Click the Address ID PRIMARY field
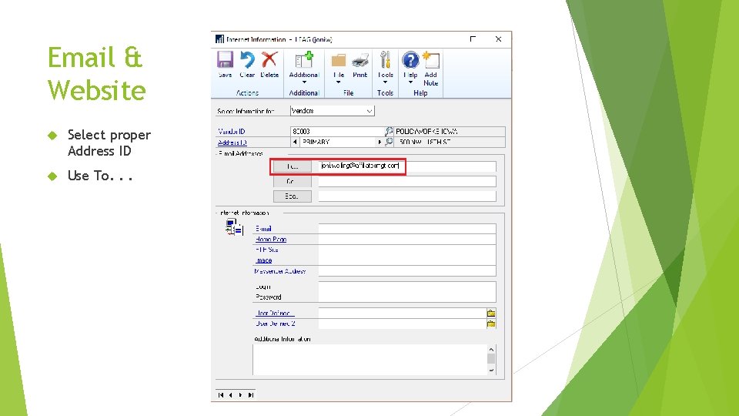Screen dimensions: 739x416 pyautogui.click(x=337, y=142)
